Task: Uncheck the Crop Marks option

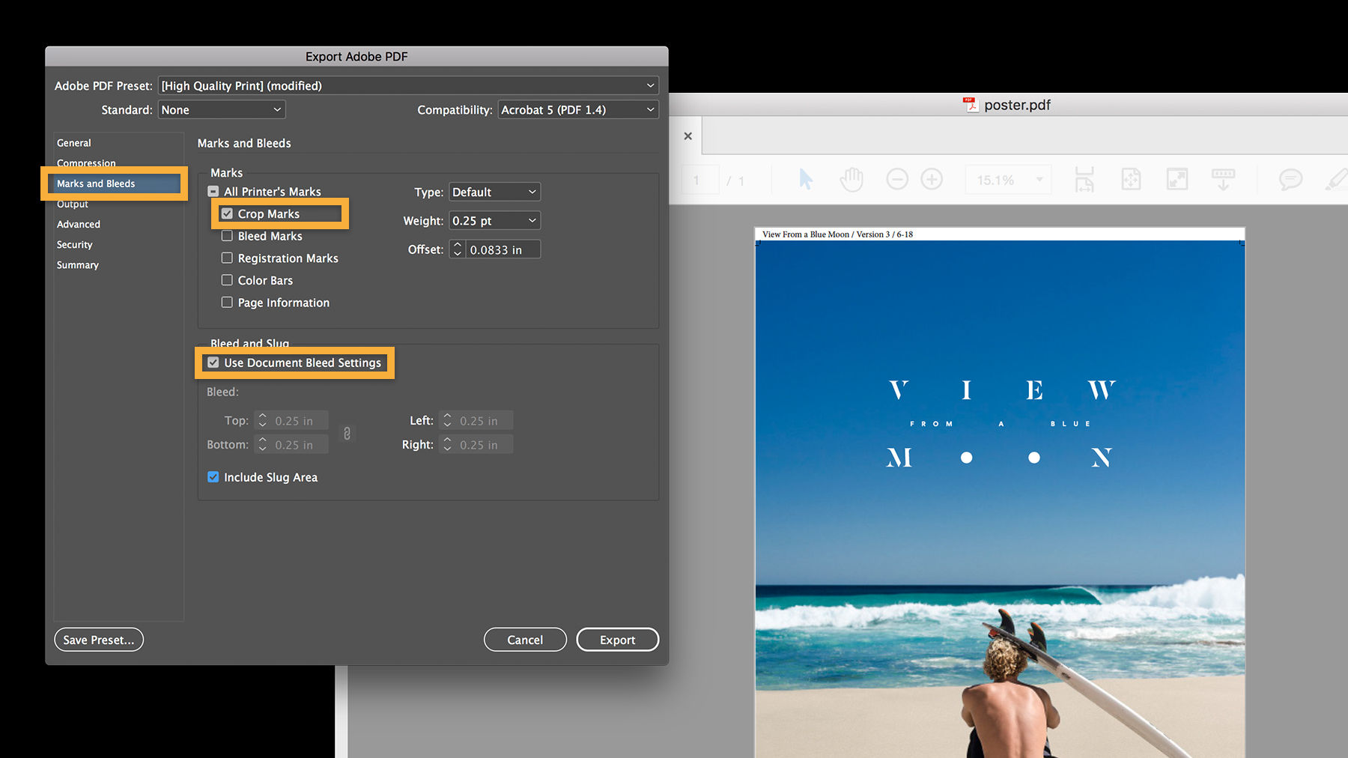Action: [x=227, y=213]
